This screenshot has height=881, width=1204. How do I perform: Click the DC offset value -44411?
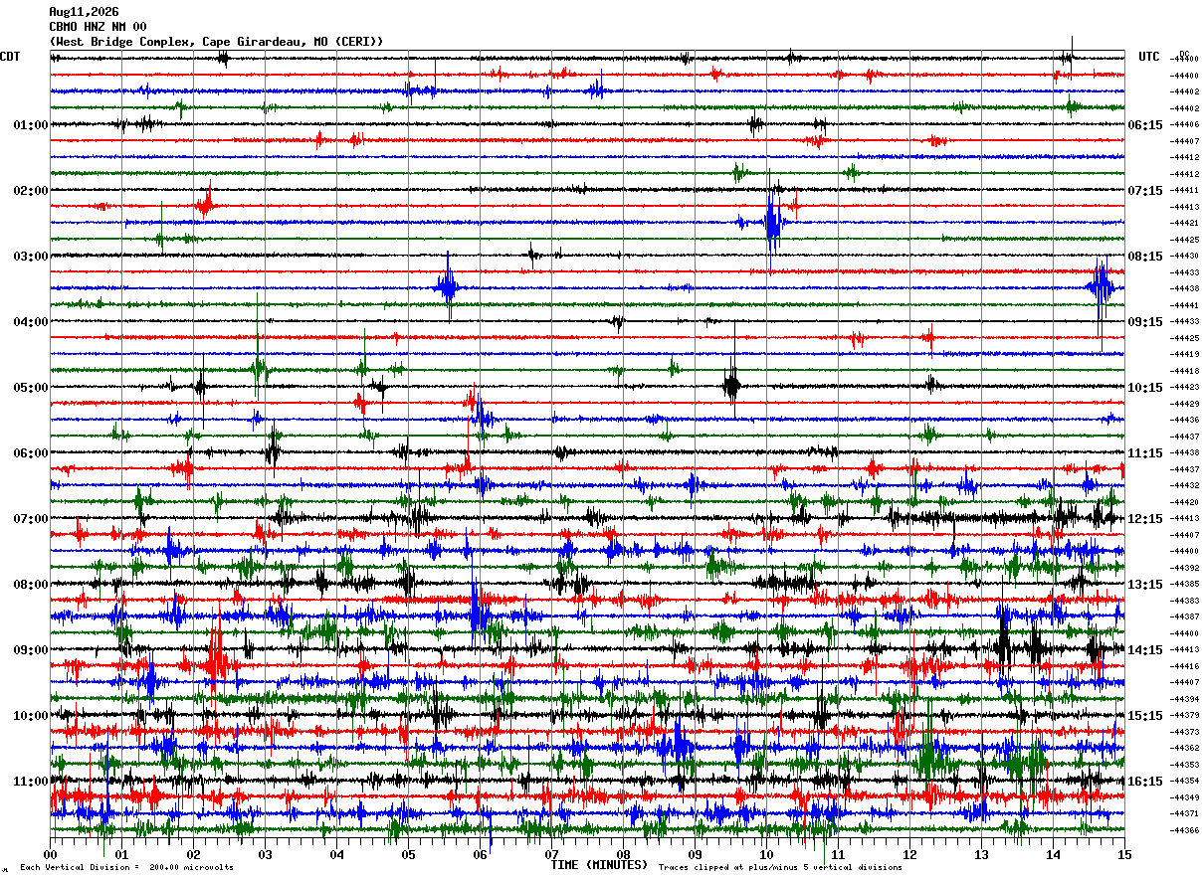(x=1185, y=191)
